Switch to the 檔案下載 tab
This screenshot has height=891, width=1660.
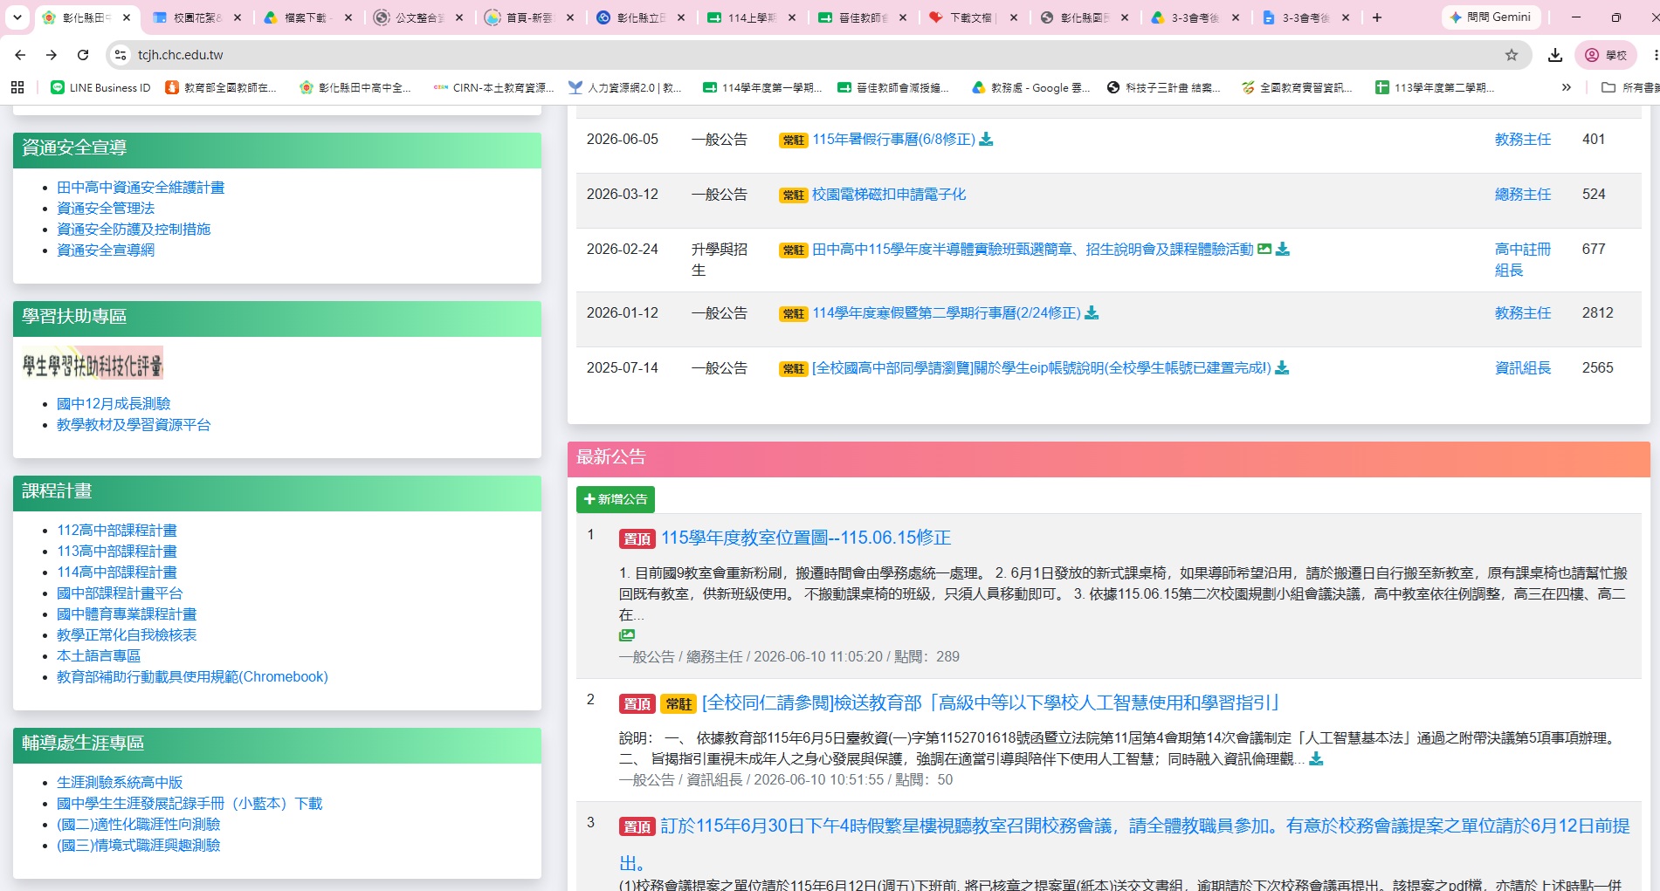(x=308, y=17)
